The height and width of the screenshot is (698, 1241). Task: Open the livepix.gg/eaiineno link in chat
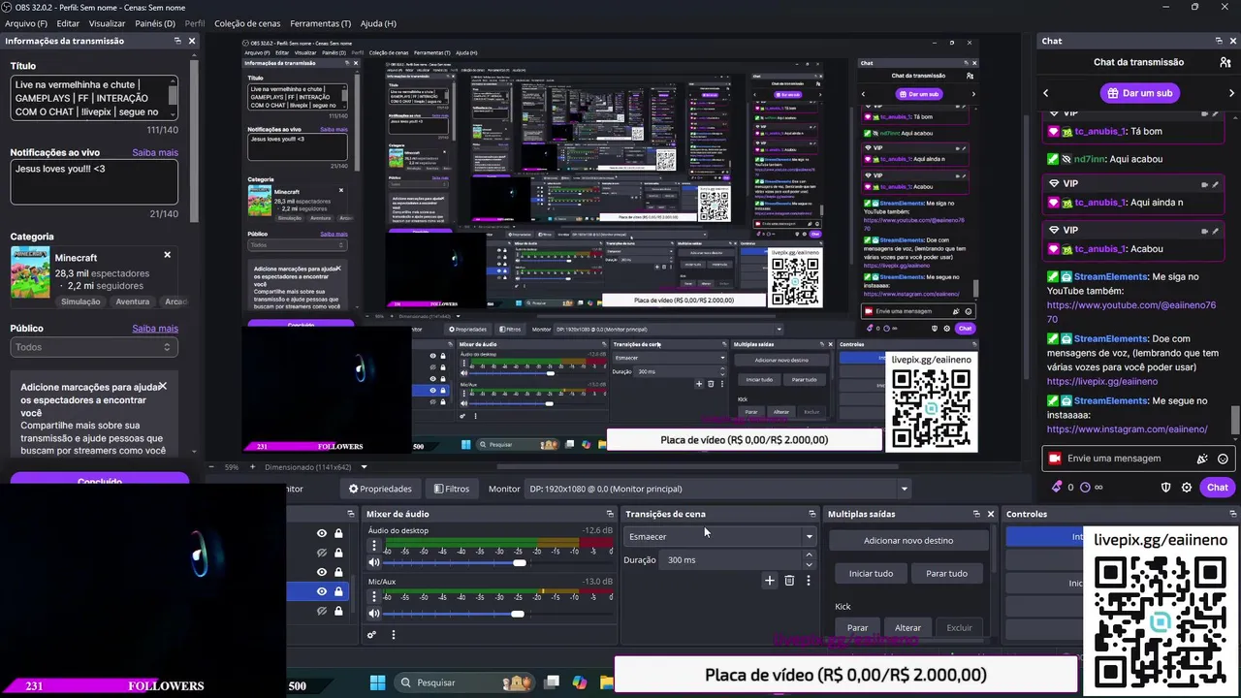[1102, 381]
